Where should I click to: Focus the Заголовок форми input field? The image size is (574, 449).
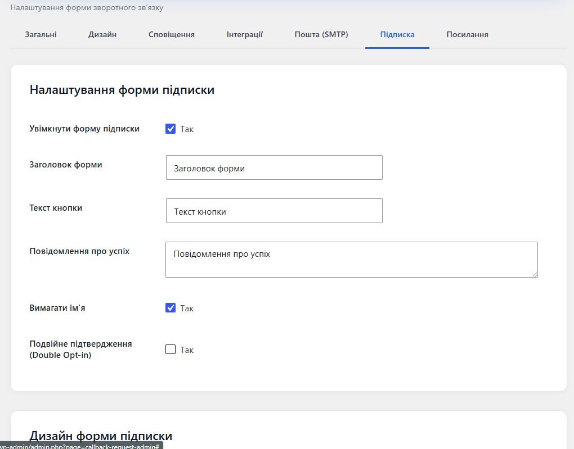point(274,167)
